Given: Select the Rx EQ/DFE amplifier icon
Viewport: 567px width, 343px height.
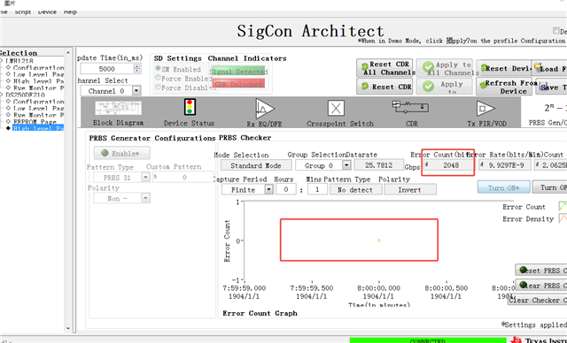Looking at the screenshot, I should 265,108.
